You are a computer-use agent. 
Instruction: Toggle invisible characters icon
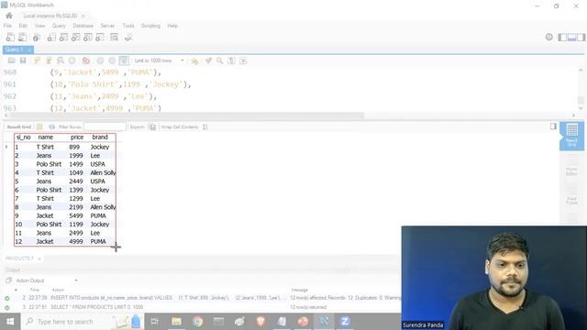(x=231, y=60)
